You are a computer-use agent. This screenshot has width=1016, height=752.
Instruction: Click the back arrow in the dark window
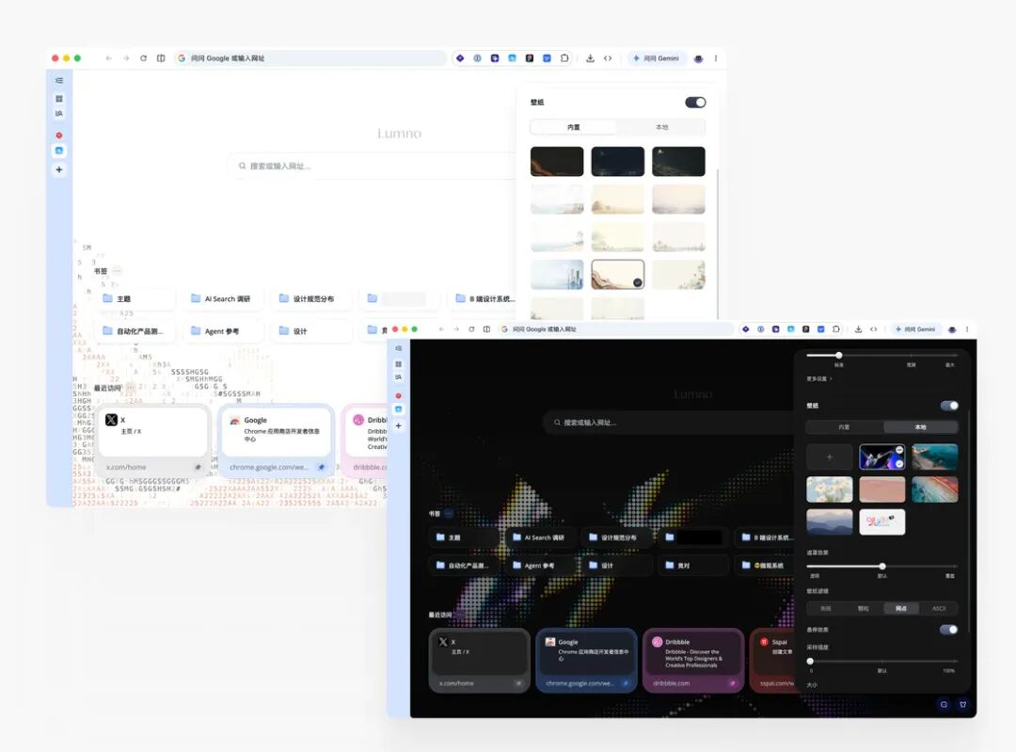442,329
